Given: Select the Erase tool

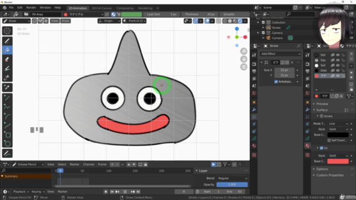Looking at the screenshot, I should coord(7,59).
